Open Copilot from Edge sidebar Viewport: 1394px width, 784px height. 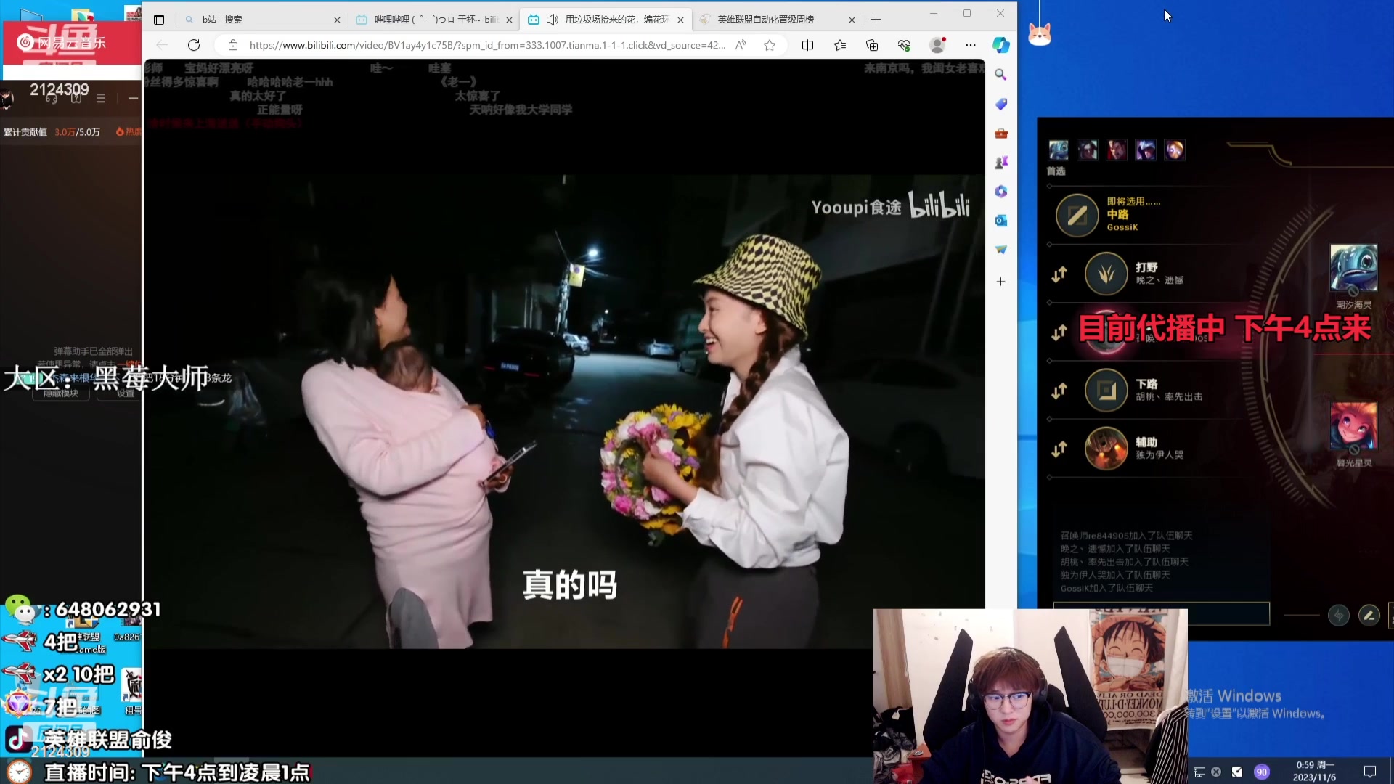coord(1001,45)
